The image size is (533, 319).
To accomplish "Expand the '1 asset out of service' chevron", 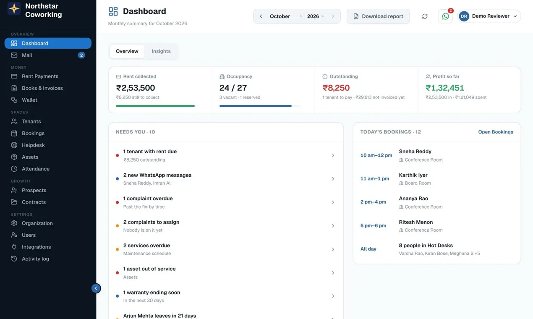I will [333, 273].
